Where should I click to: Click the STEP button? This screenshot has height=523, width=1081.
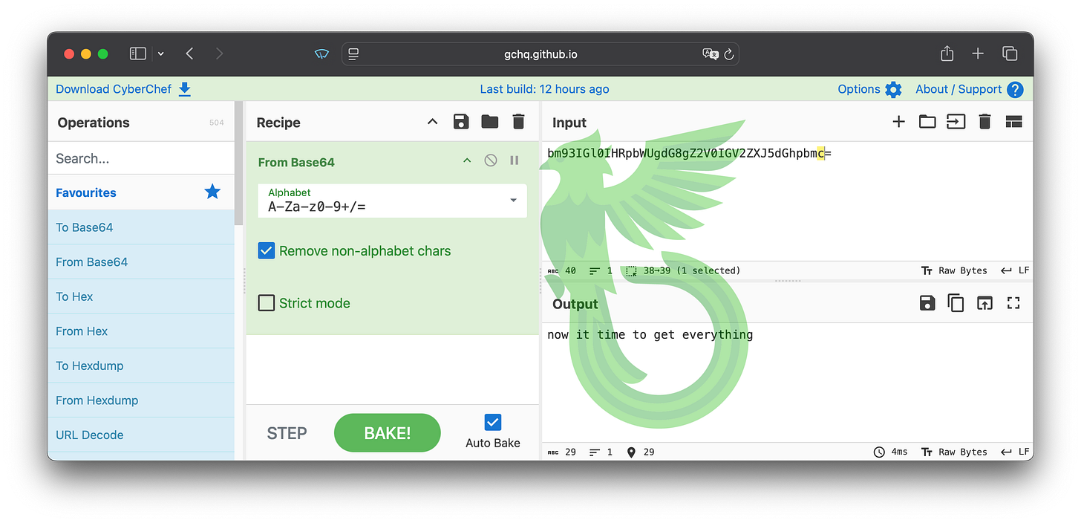[x=287, y=433]
